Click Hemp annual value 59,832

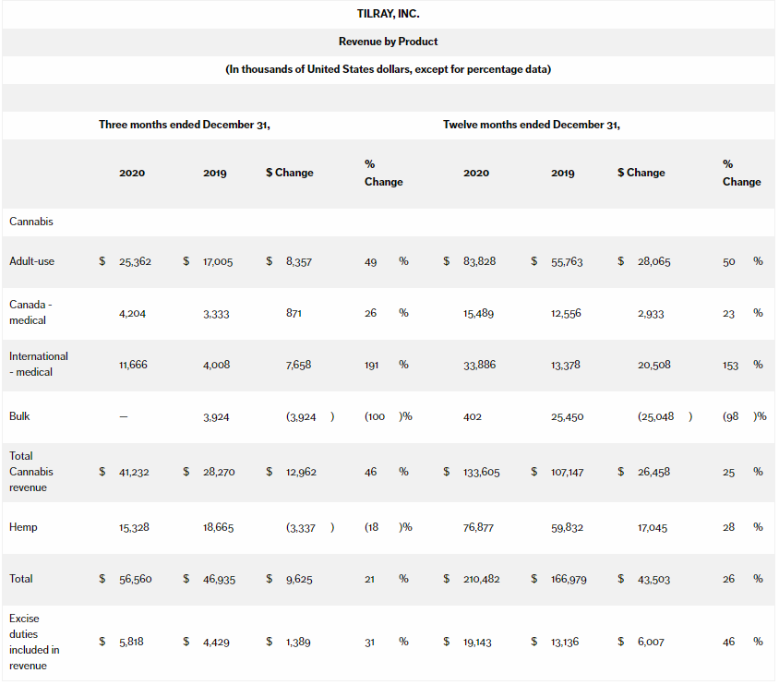(567, 527)
